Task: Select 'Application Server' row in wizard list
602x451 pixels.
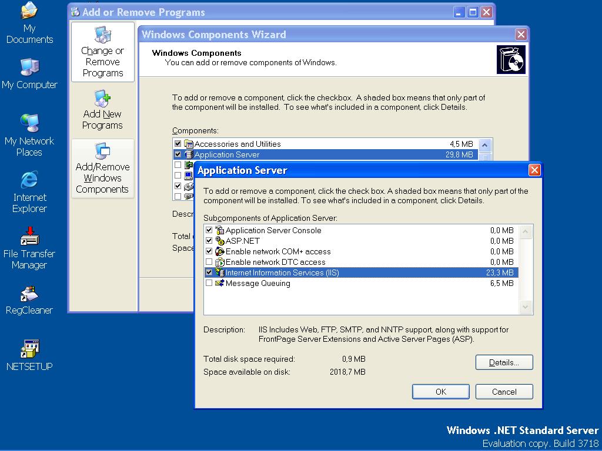Action: pos(325,154)
